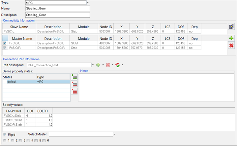This screenshot has height=146, width=237.
Task: Click the solid red delete-all states icon
Action: pyautogui.click(x=74, y=92)
